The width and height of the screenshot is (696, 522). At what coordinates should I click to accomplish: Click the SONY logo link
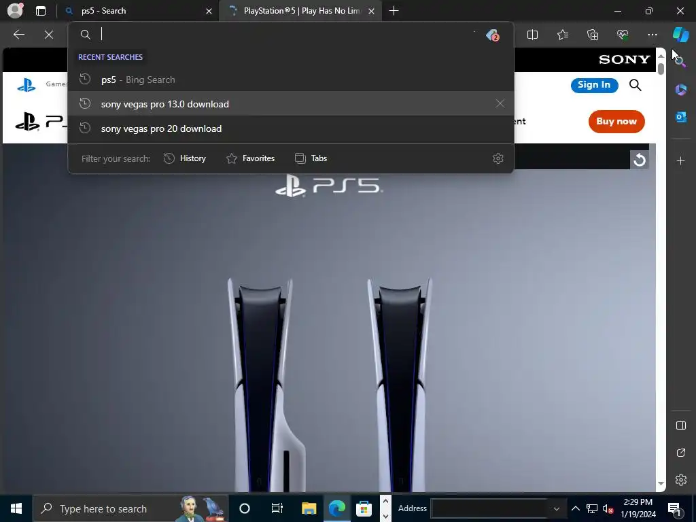click(x=625, y=59)
